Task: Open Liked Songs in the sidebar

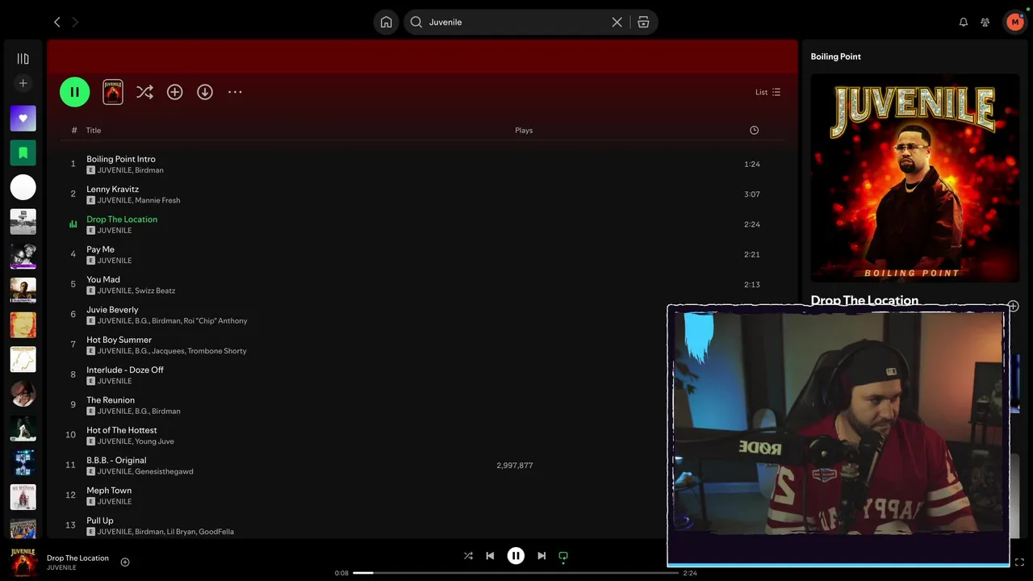Action: click(23, 118)
